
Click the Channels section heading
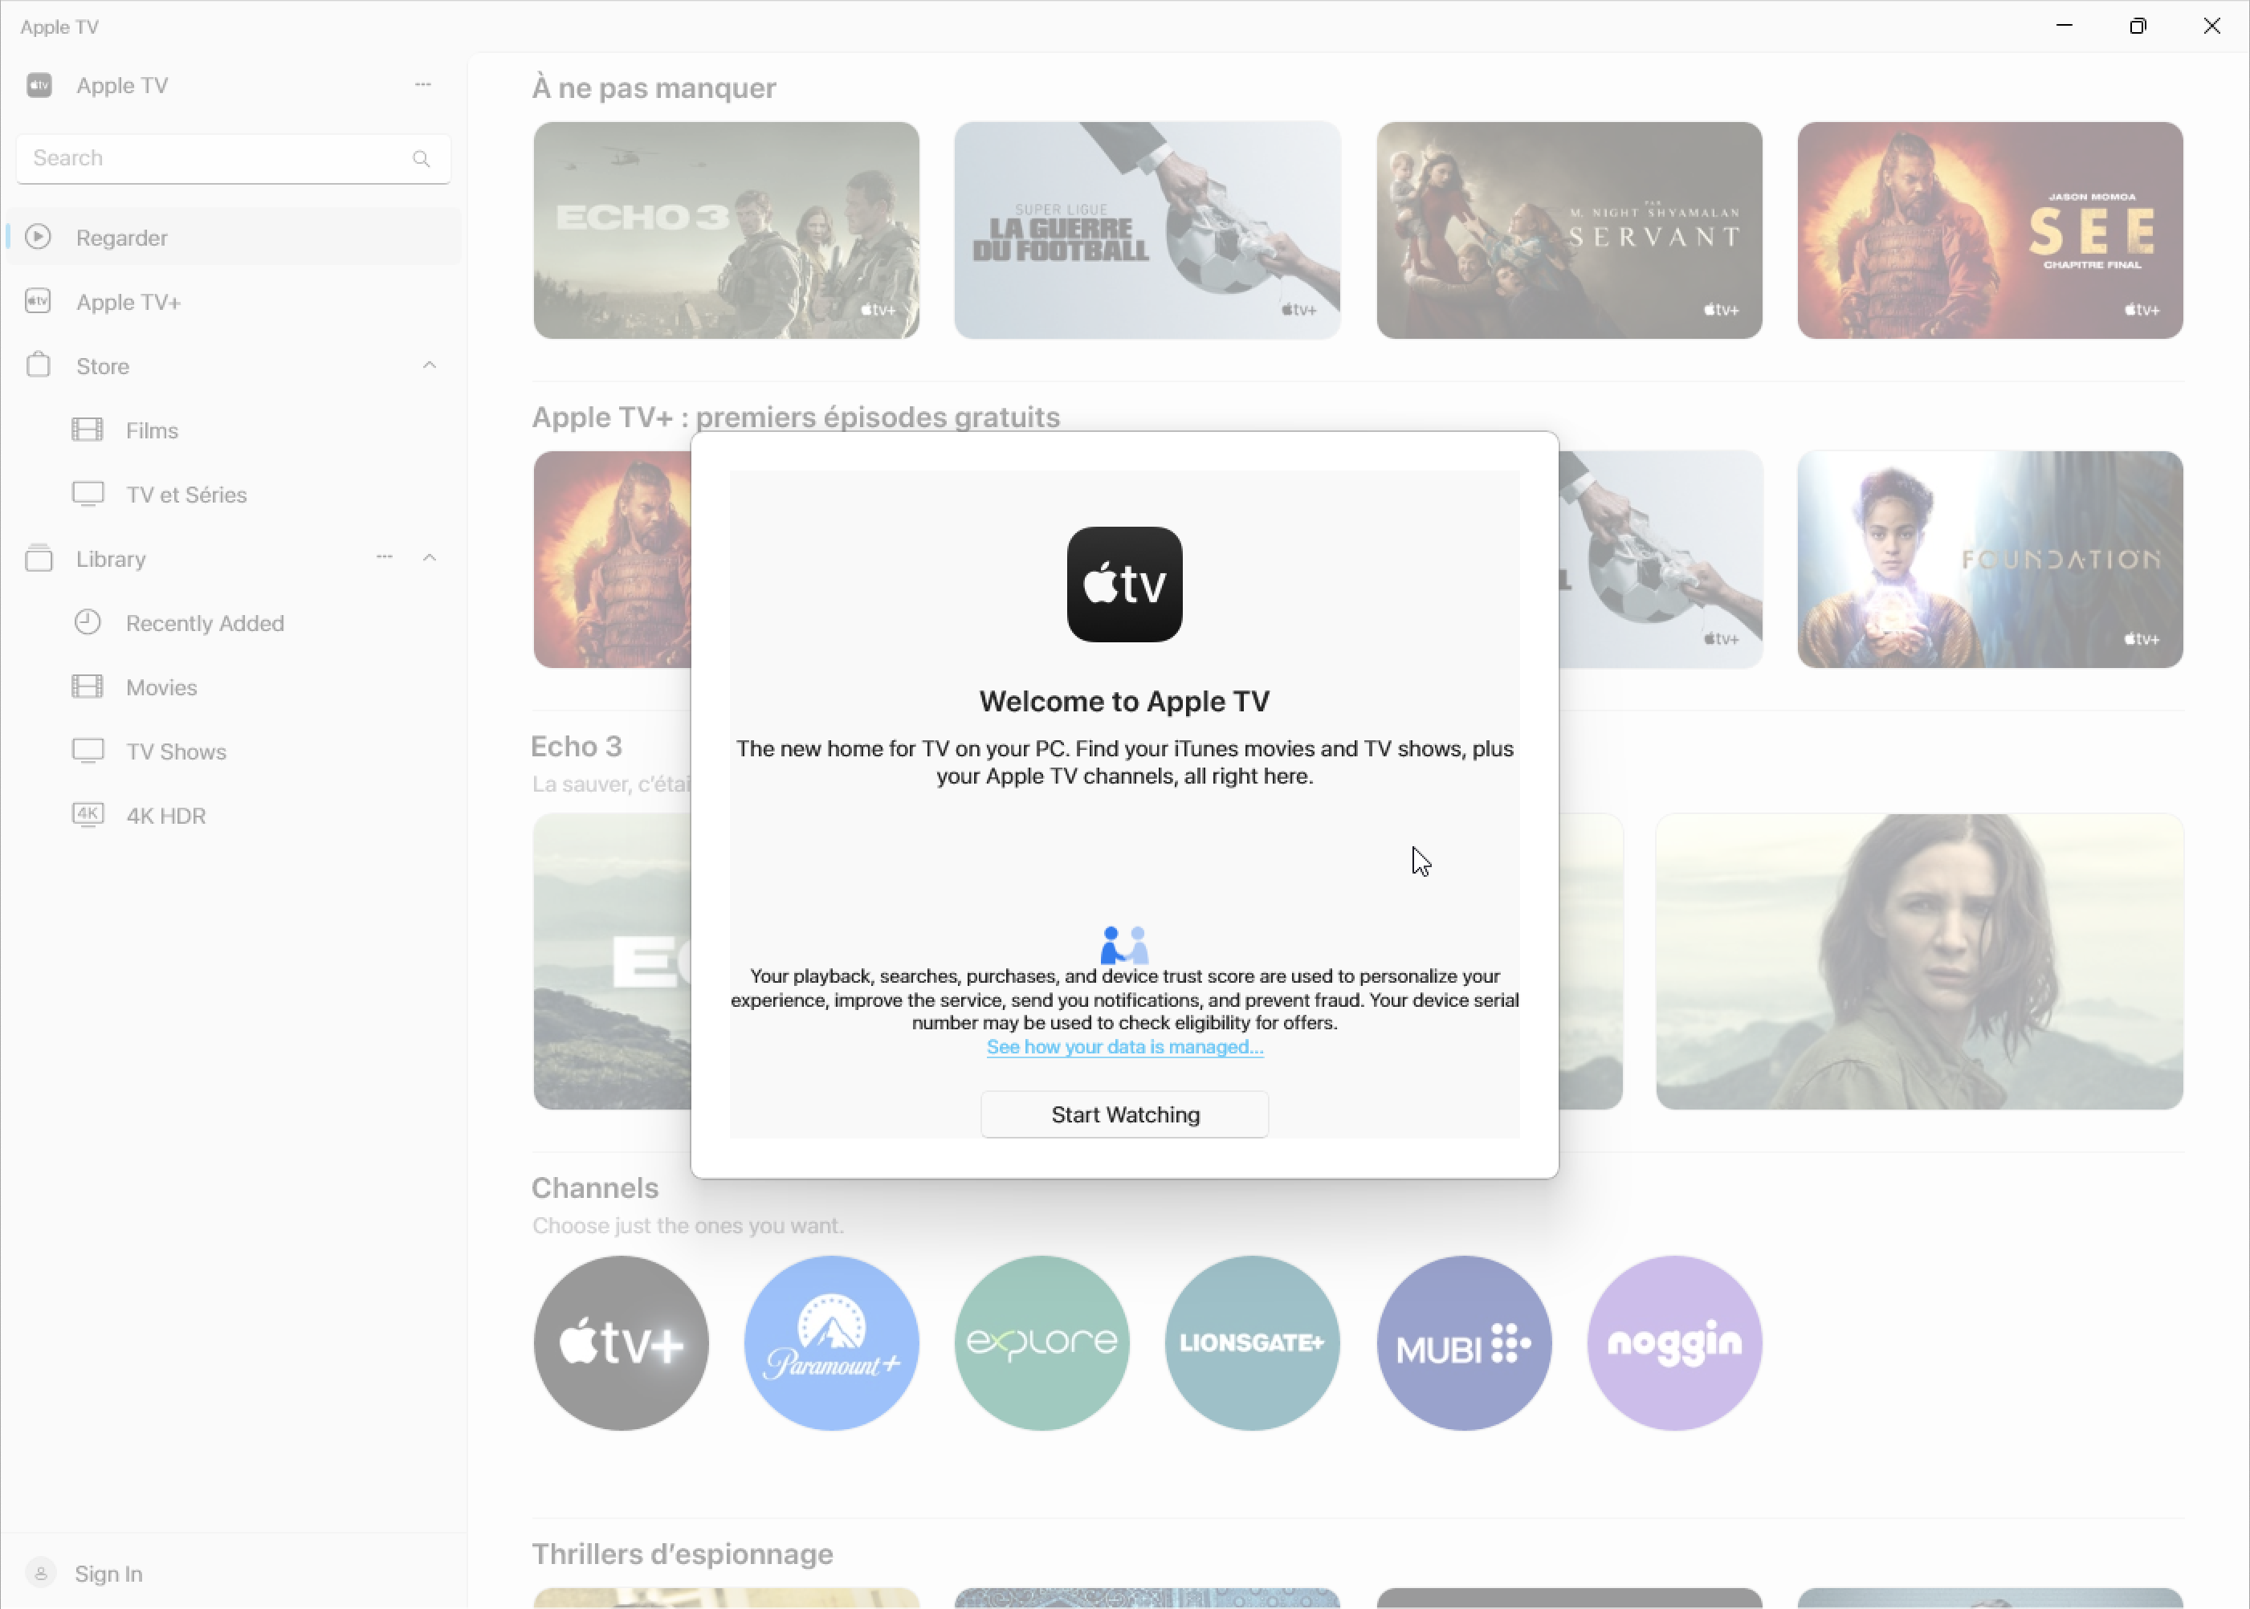596,1188
